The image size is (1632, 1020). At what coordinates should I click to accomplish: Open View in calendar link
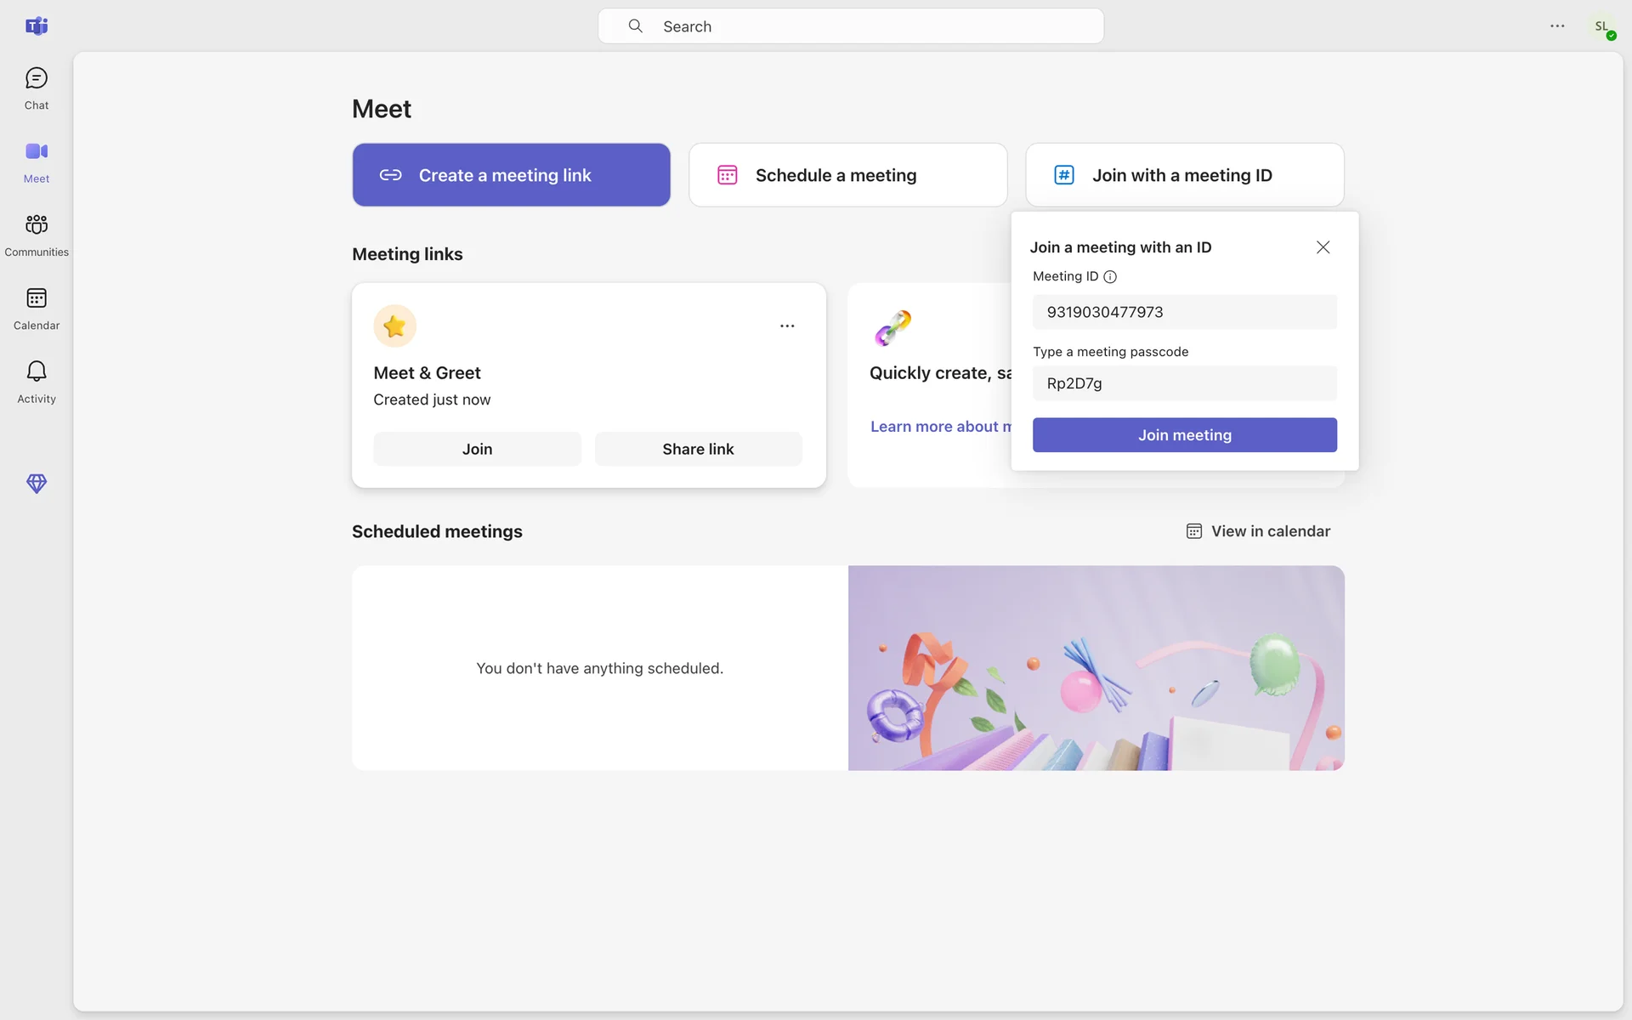[x=1258, y=531]
